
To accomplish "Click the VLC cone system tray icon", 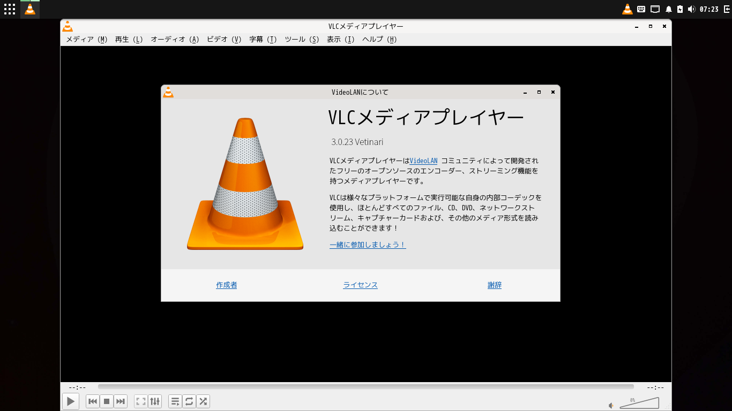I will pos(627,9).
